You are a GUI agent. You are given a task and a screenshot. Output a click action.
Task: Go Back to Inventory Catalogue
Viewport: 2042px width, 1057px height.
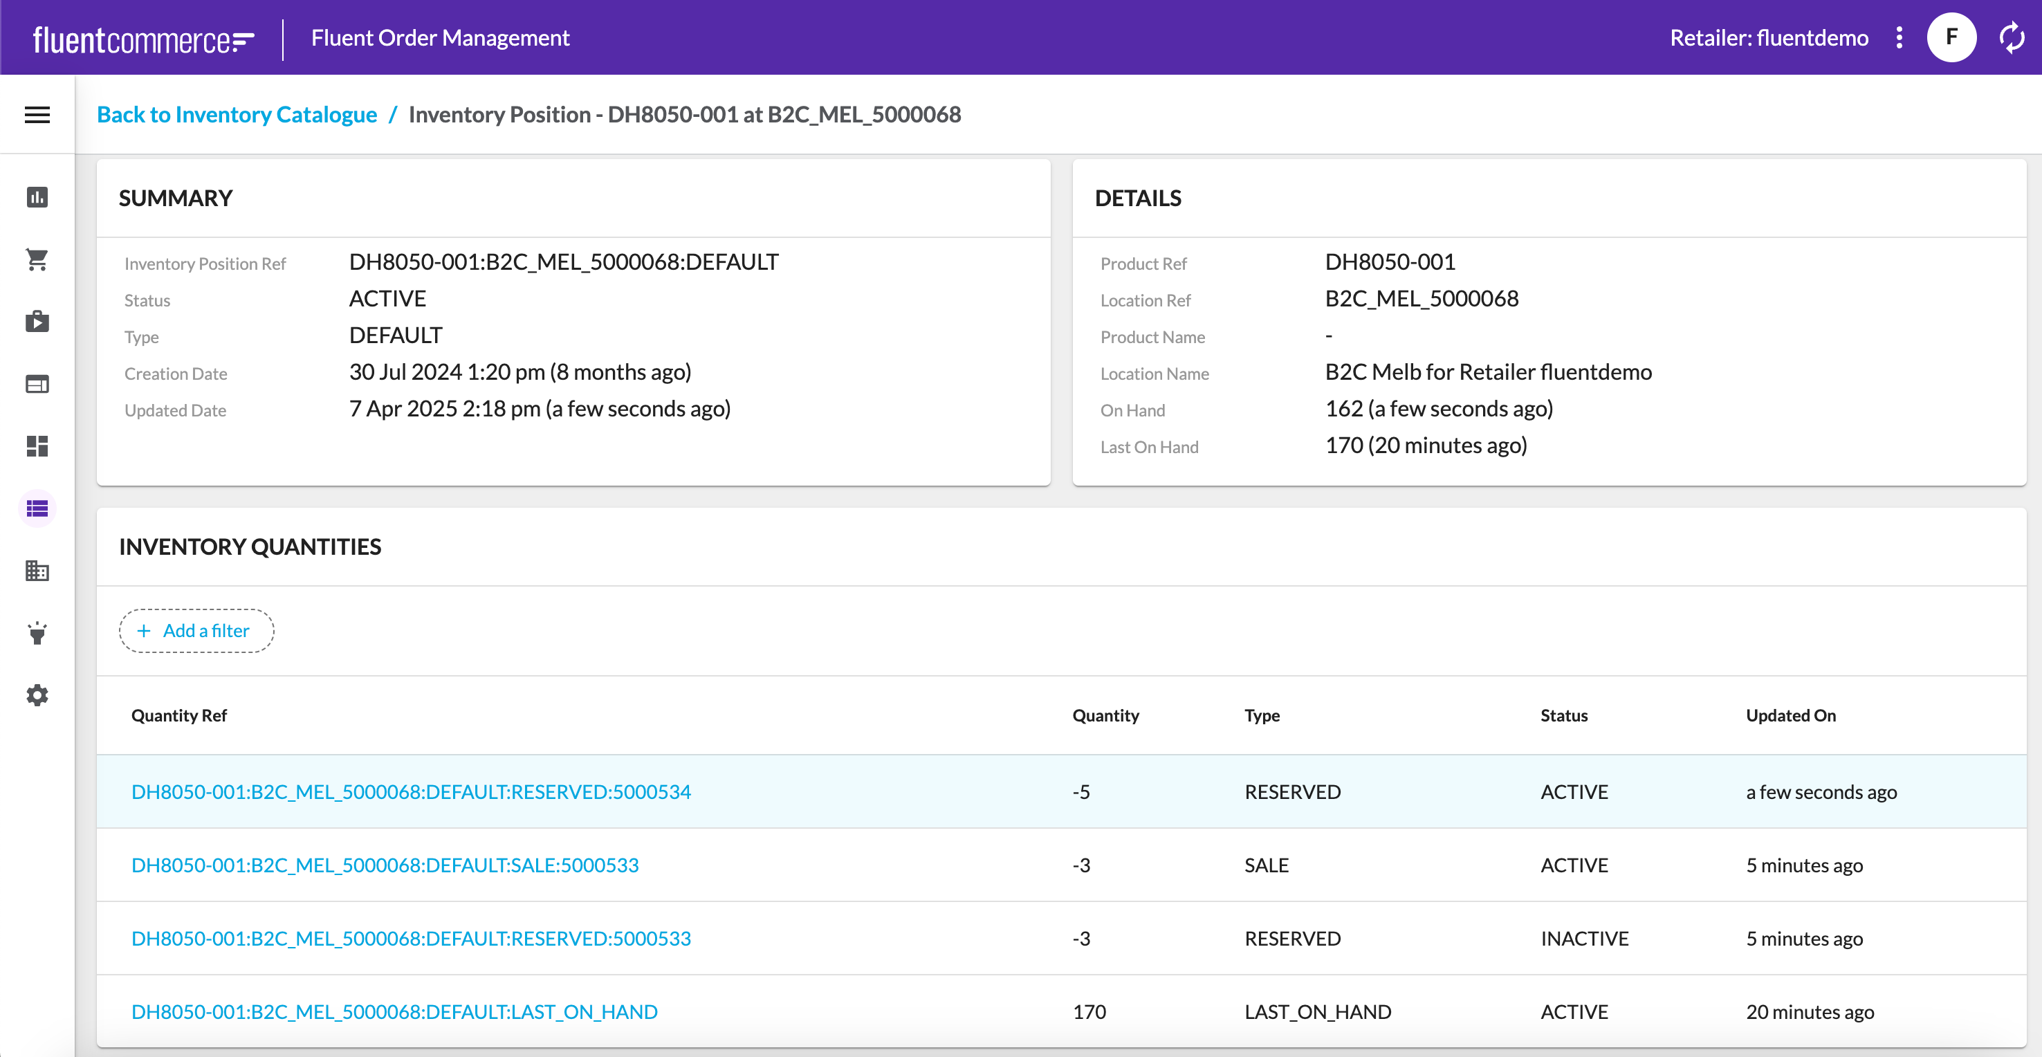click(236, 114)
